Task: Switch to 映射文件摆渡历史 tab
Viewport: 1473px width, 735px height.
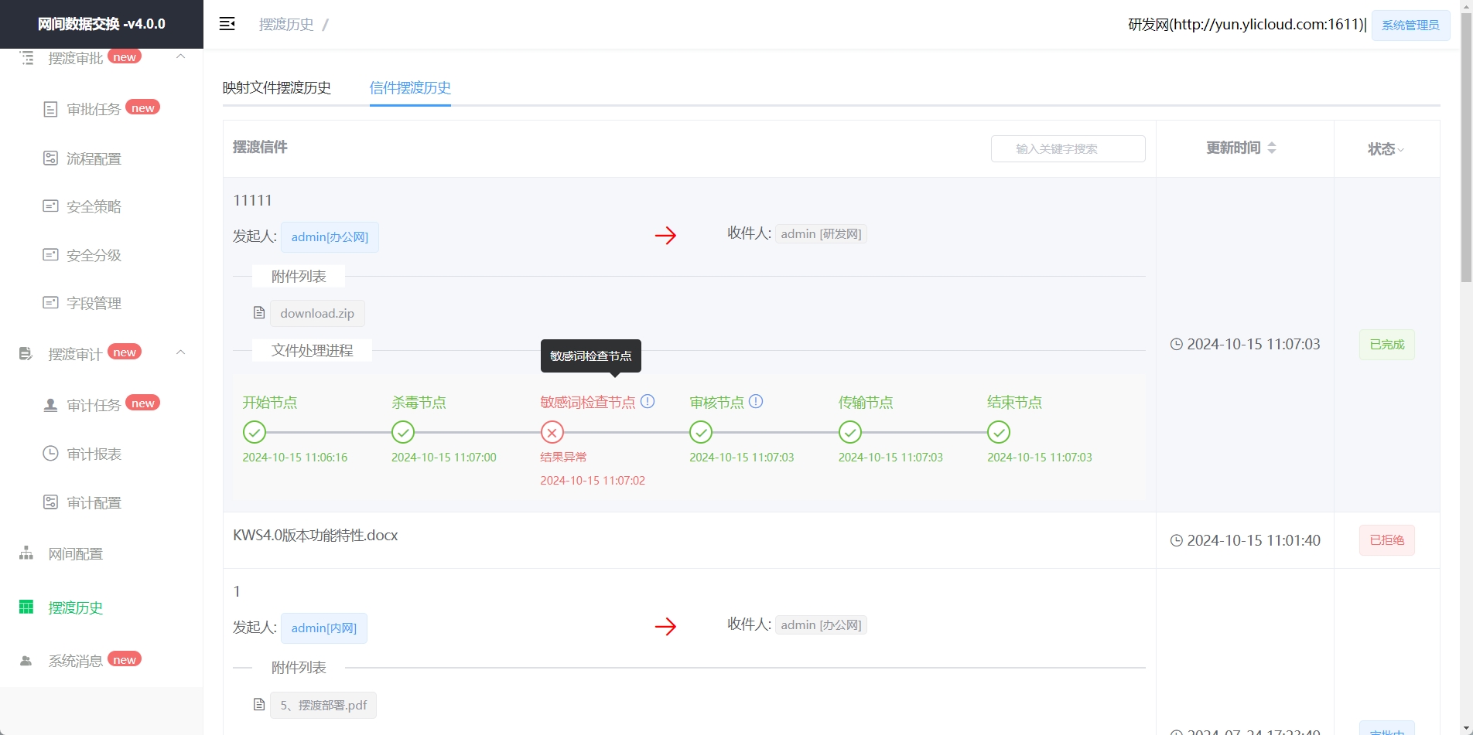Action: (x=276, y=88)
